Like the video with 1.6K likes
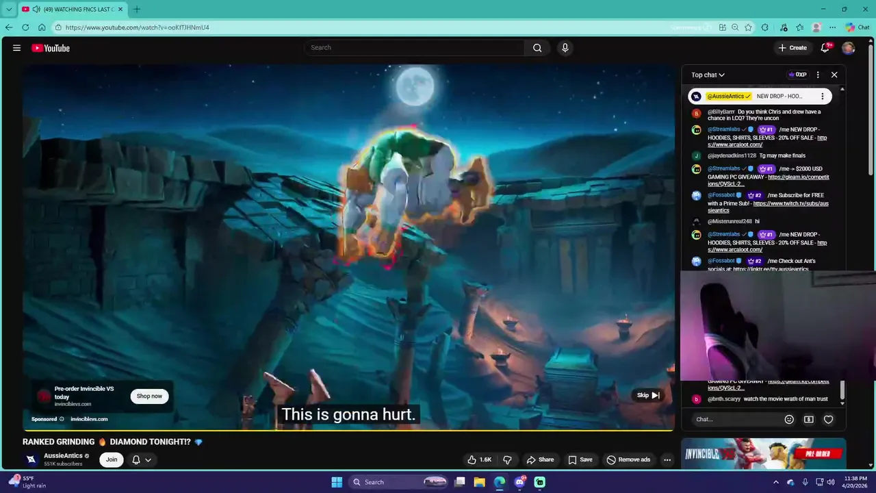The height and width of the screenshot is (493, 876). click(x=479, y=459)
